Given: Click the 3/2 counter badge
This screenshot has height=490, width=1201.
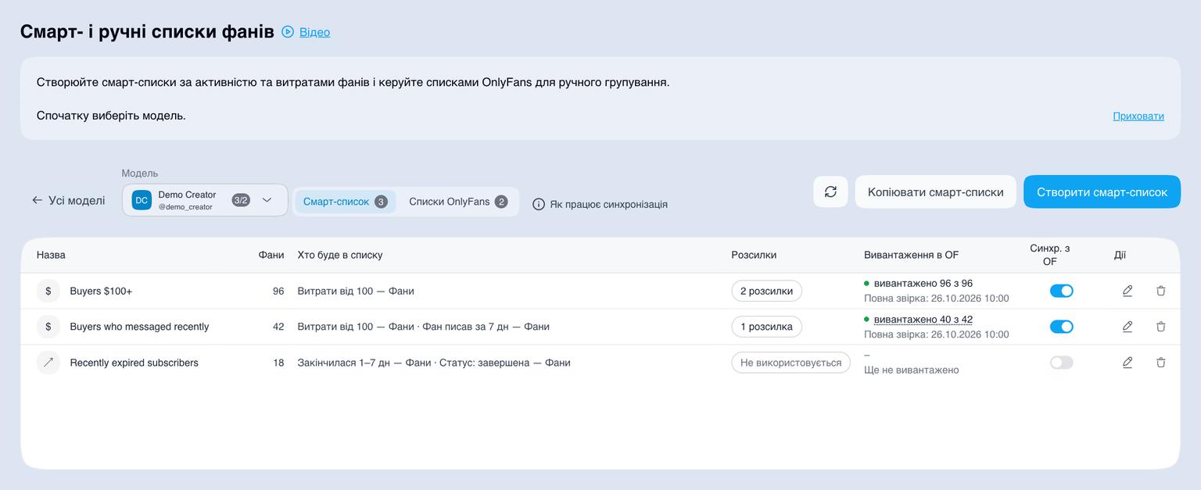Looking at the screenshot, I should tap(241, 200).
